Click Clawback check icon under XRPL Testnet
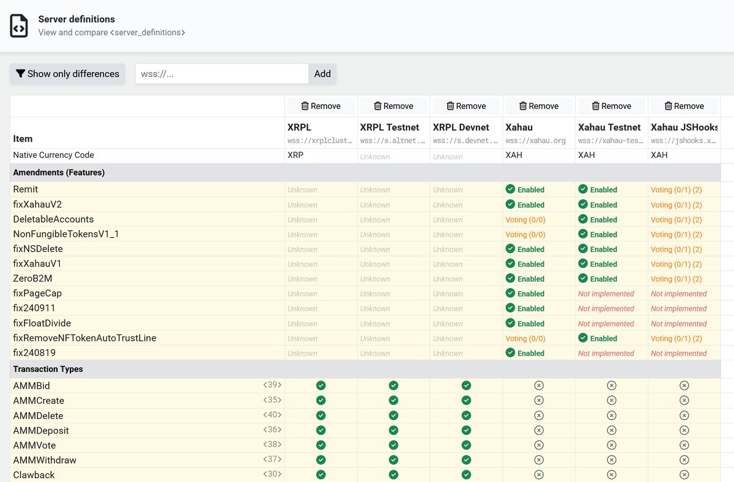The image size is (734, 482). click(x=393, y=475)
